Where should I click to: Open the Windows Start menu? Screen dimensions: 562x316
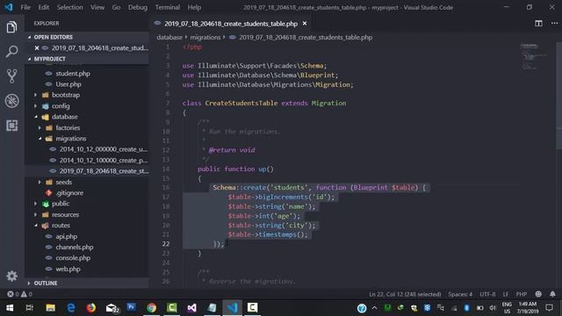[10, 308]
